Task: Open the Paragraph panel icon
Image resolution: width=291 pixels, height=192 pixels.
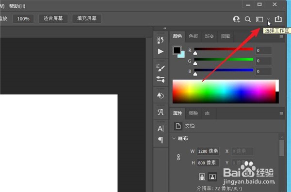Action: 161,140
